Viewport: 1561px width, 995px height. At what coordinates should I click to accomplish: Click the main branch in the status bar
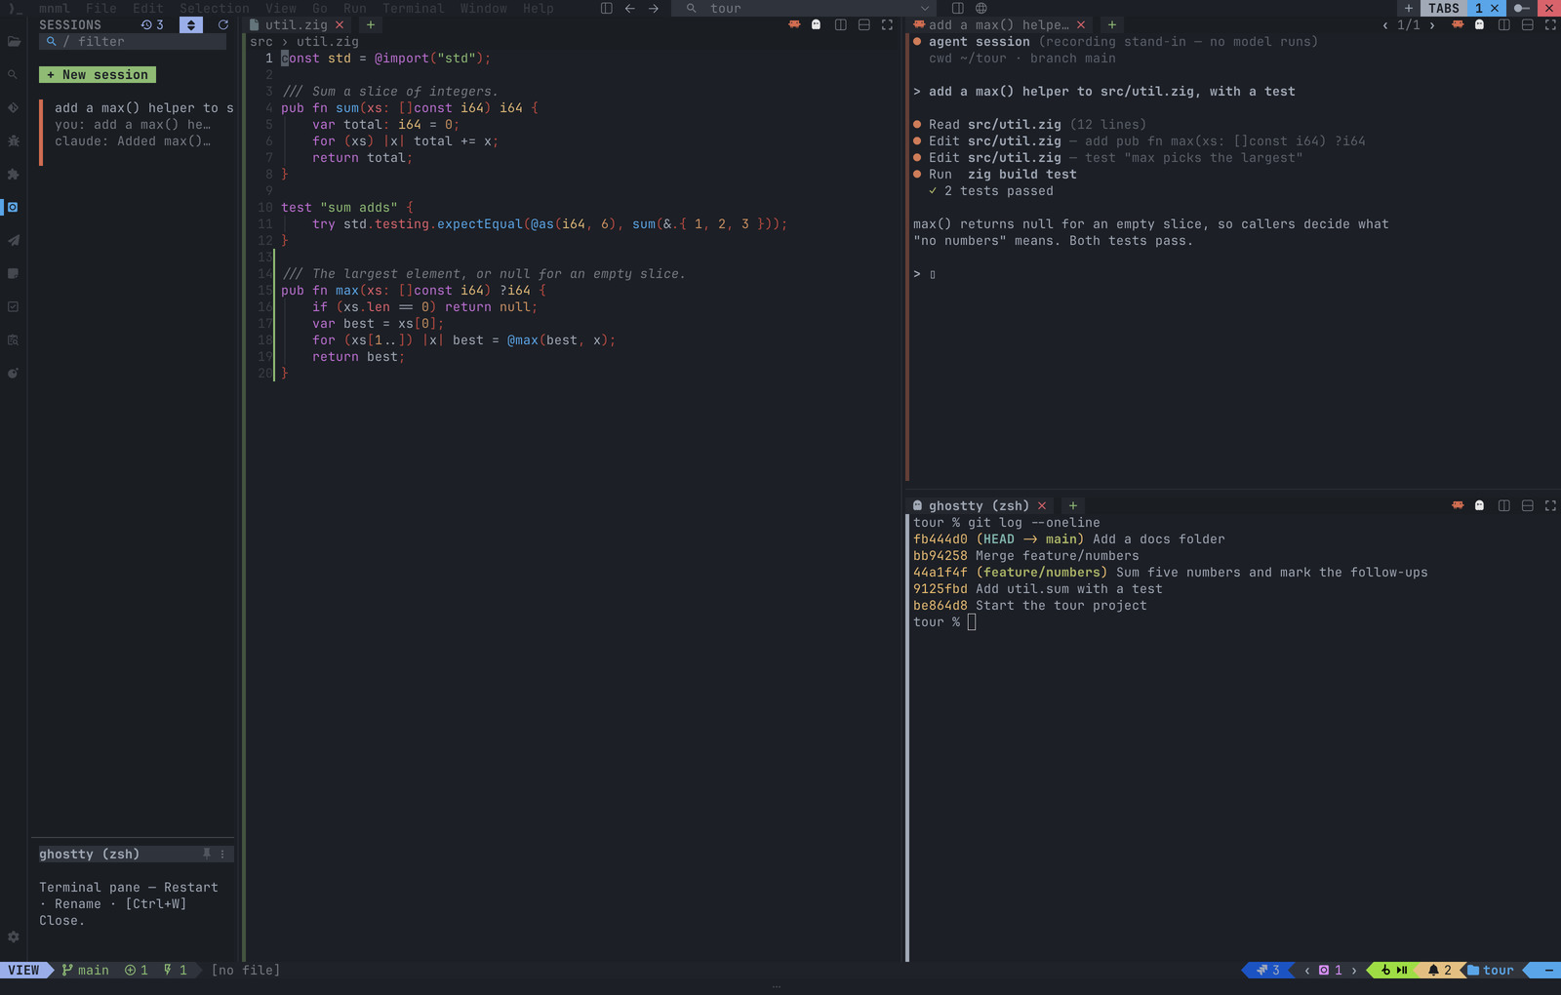(x=86, y=970)
